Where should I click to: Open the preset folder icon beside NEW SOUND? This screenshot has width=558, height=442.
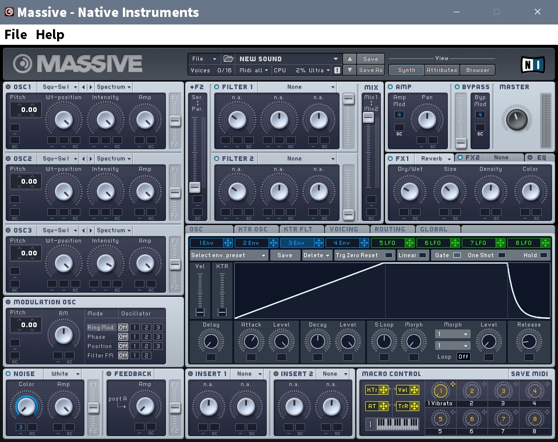228,59
